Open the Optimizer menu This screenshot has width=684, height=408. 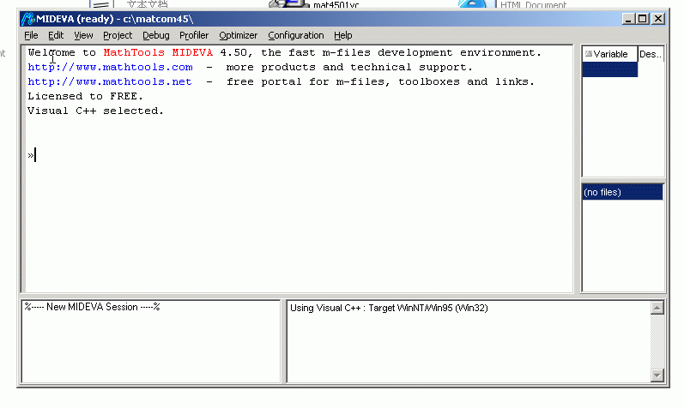pyautogui.click(x=239, y=35)
